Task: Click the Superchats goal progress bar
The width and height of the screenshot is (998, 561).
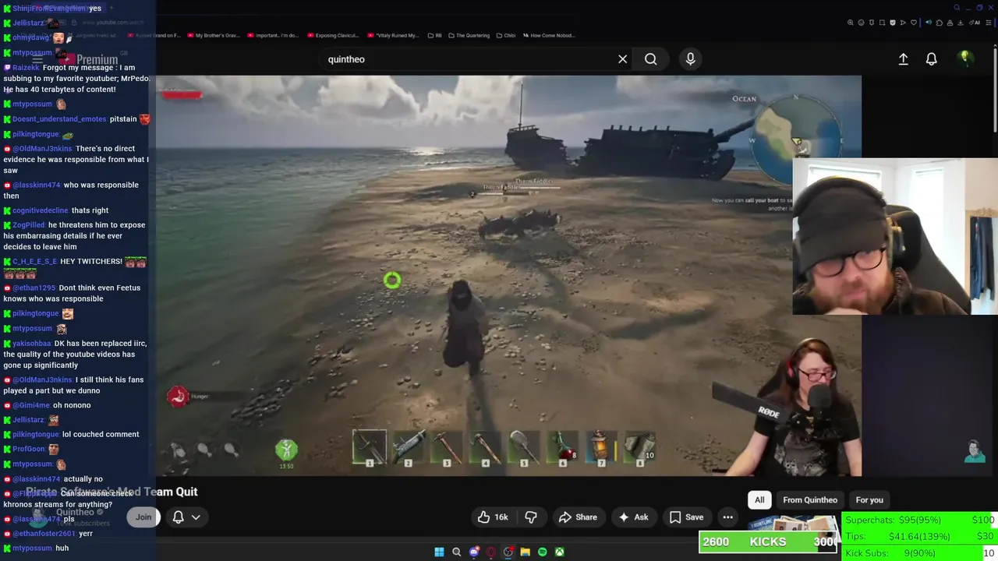Action: tap(920, 520)
